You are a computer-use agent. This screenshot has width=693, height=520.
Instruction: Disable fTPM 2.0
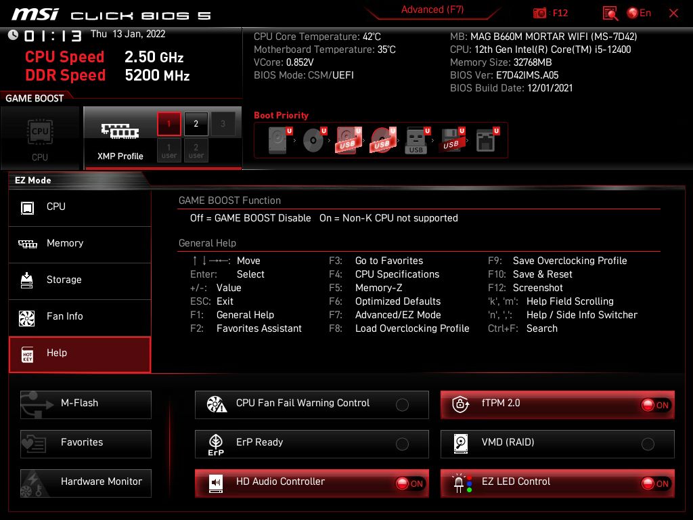[x=558, y=405]
